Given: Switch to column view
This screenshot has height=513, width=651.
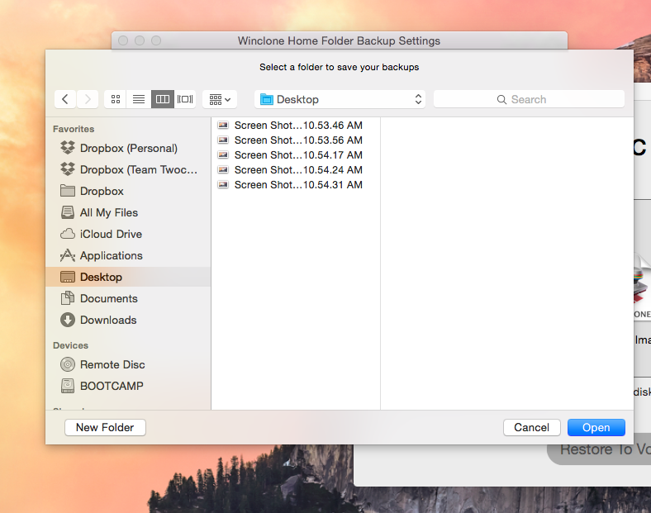Looking at the screenshot, I should click(162, 99).
